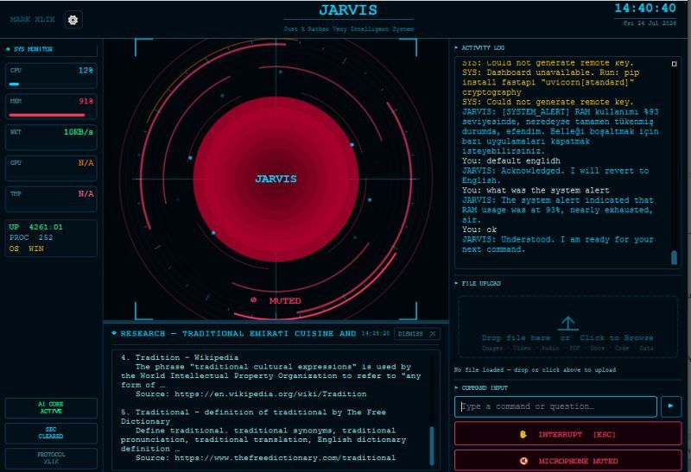Click result '4. Tradition - Wikipedia'
Viewport: 691px width, 472px height.
pyautogui.click(x=180, y=357)
